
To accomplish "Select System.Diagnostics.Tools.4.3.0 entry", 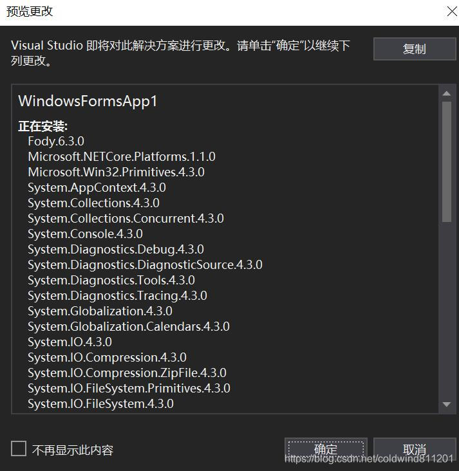I will click(x=111, y=281).
